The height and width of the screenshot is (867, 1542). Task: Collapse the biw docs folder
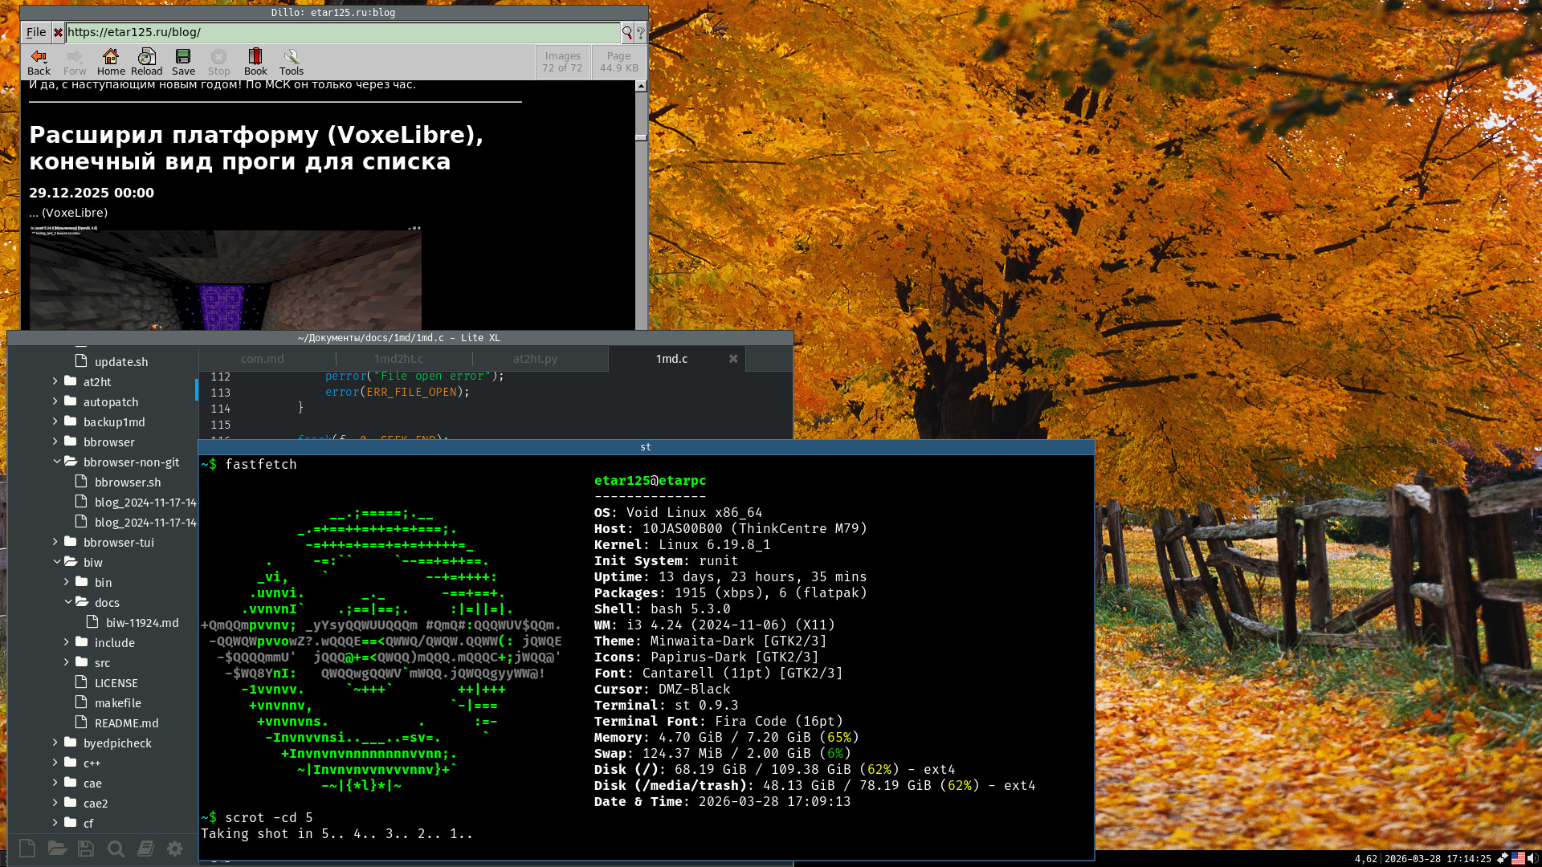[106, 603]
